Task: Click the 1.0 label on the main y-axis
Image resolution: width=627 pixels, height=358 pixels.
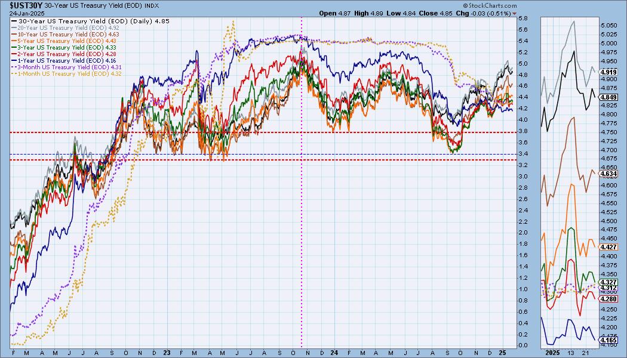Action: 522,289
